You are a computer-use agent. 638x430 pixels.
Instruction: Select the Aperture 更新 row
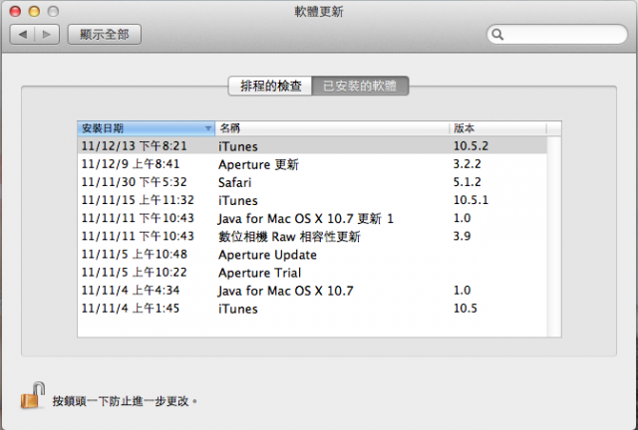click(312, 164)
